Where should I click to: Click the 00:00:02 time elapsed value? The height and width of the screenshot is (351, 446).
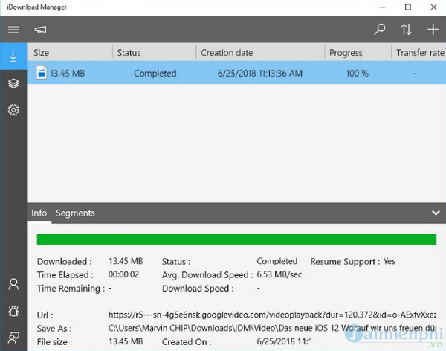click(123, 274)
